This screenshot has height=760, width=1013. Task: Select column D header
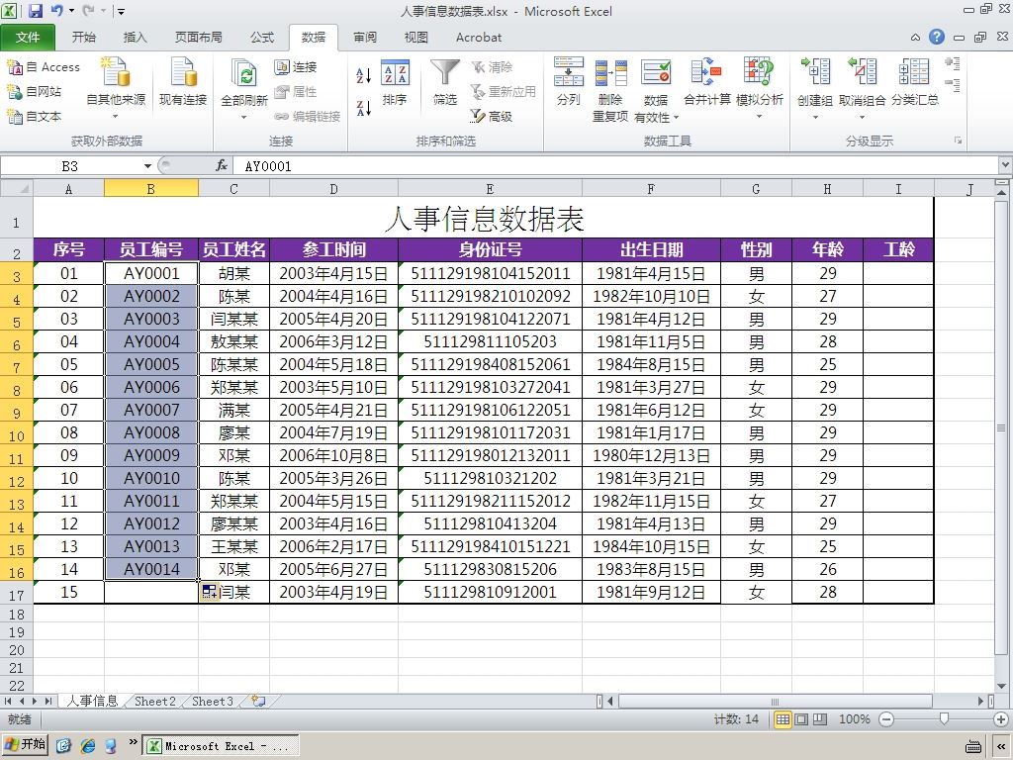(333, 189)
